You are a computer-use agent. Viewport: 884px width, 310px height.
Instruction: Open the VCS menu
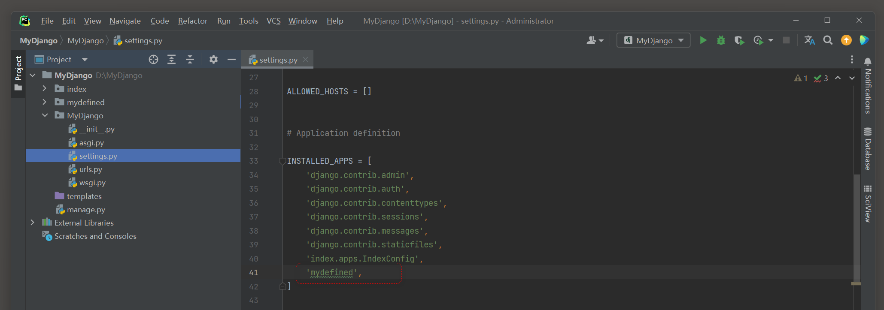tap(273, 21)
